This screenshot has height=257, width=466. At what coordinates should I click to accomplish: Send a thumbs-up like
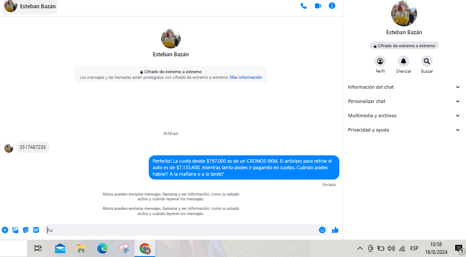335,230
